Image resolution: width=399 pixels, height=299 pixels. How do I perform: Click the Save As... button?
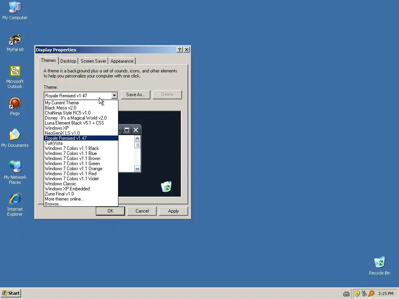pyautogui.click(x=136, y=95)
